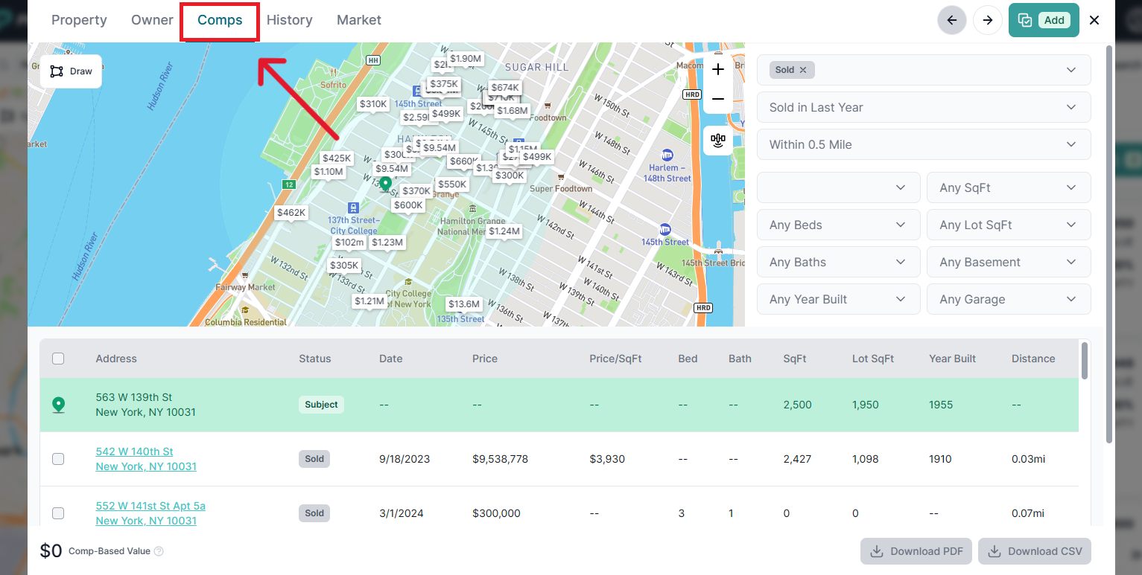The width and height of the screenshot is (1142, 575).
Task: Activate the Draw tool on the map
Action: (72, 71)
